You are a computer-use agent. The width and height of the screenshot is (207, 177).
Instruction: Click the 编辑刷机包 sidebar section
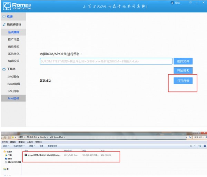tap(14, 24)
